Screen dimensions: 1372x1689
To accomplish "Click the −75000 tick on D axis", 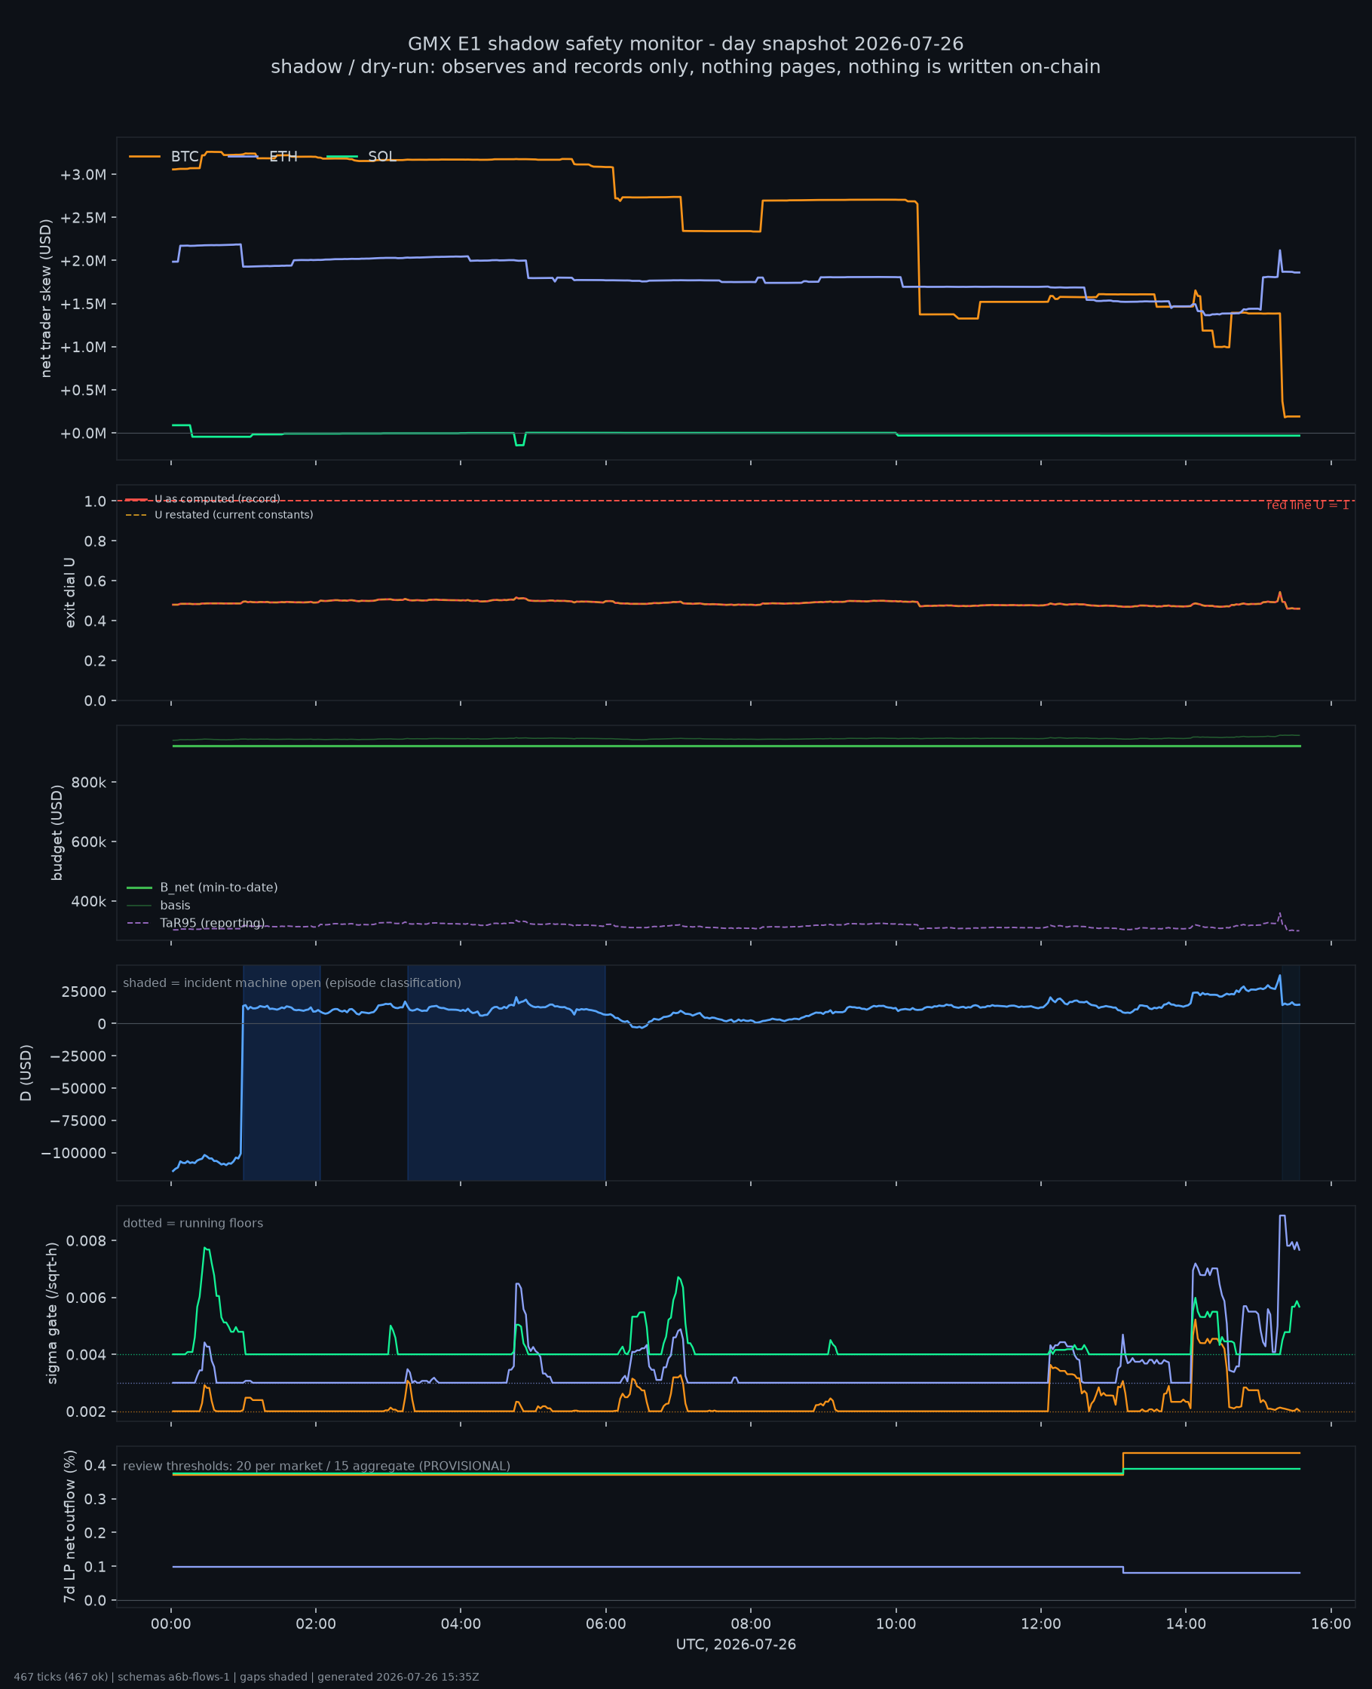I will tap(77, 1120).
